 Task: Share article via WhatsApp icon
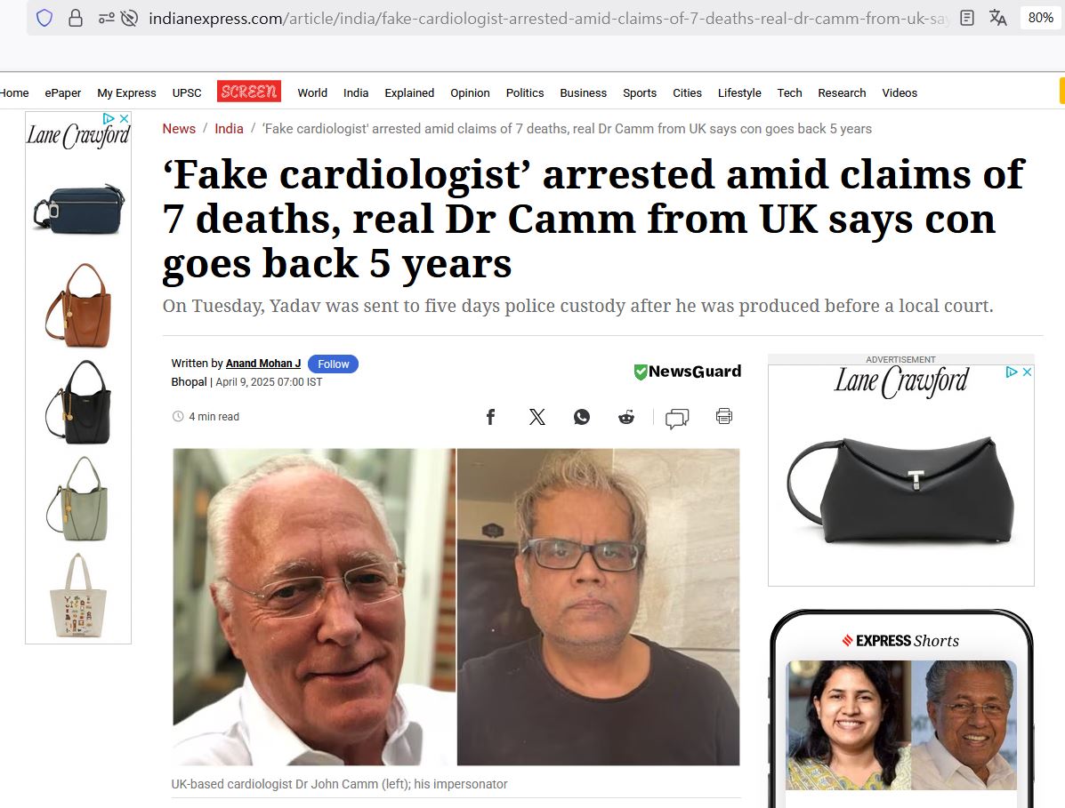(581, 417)
